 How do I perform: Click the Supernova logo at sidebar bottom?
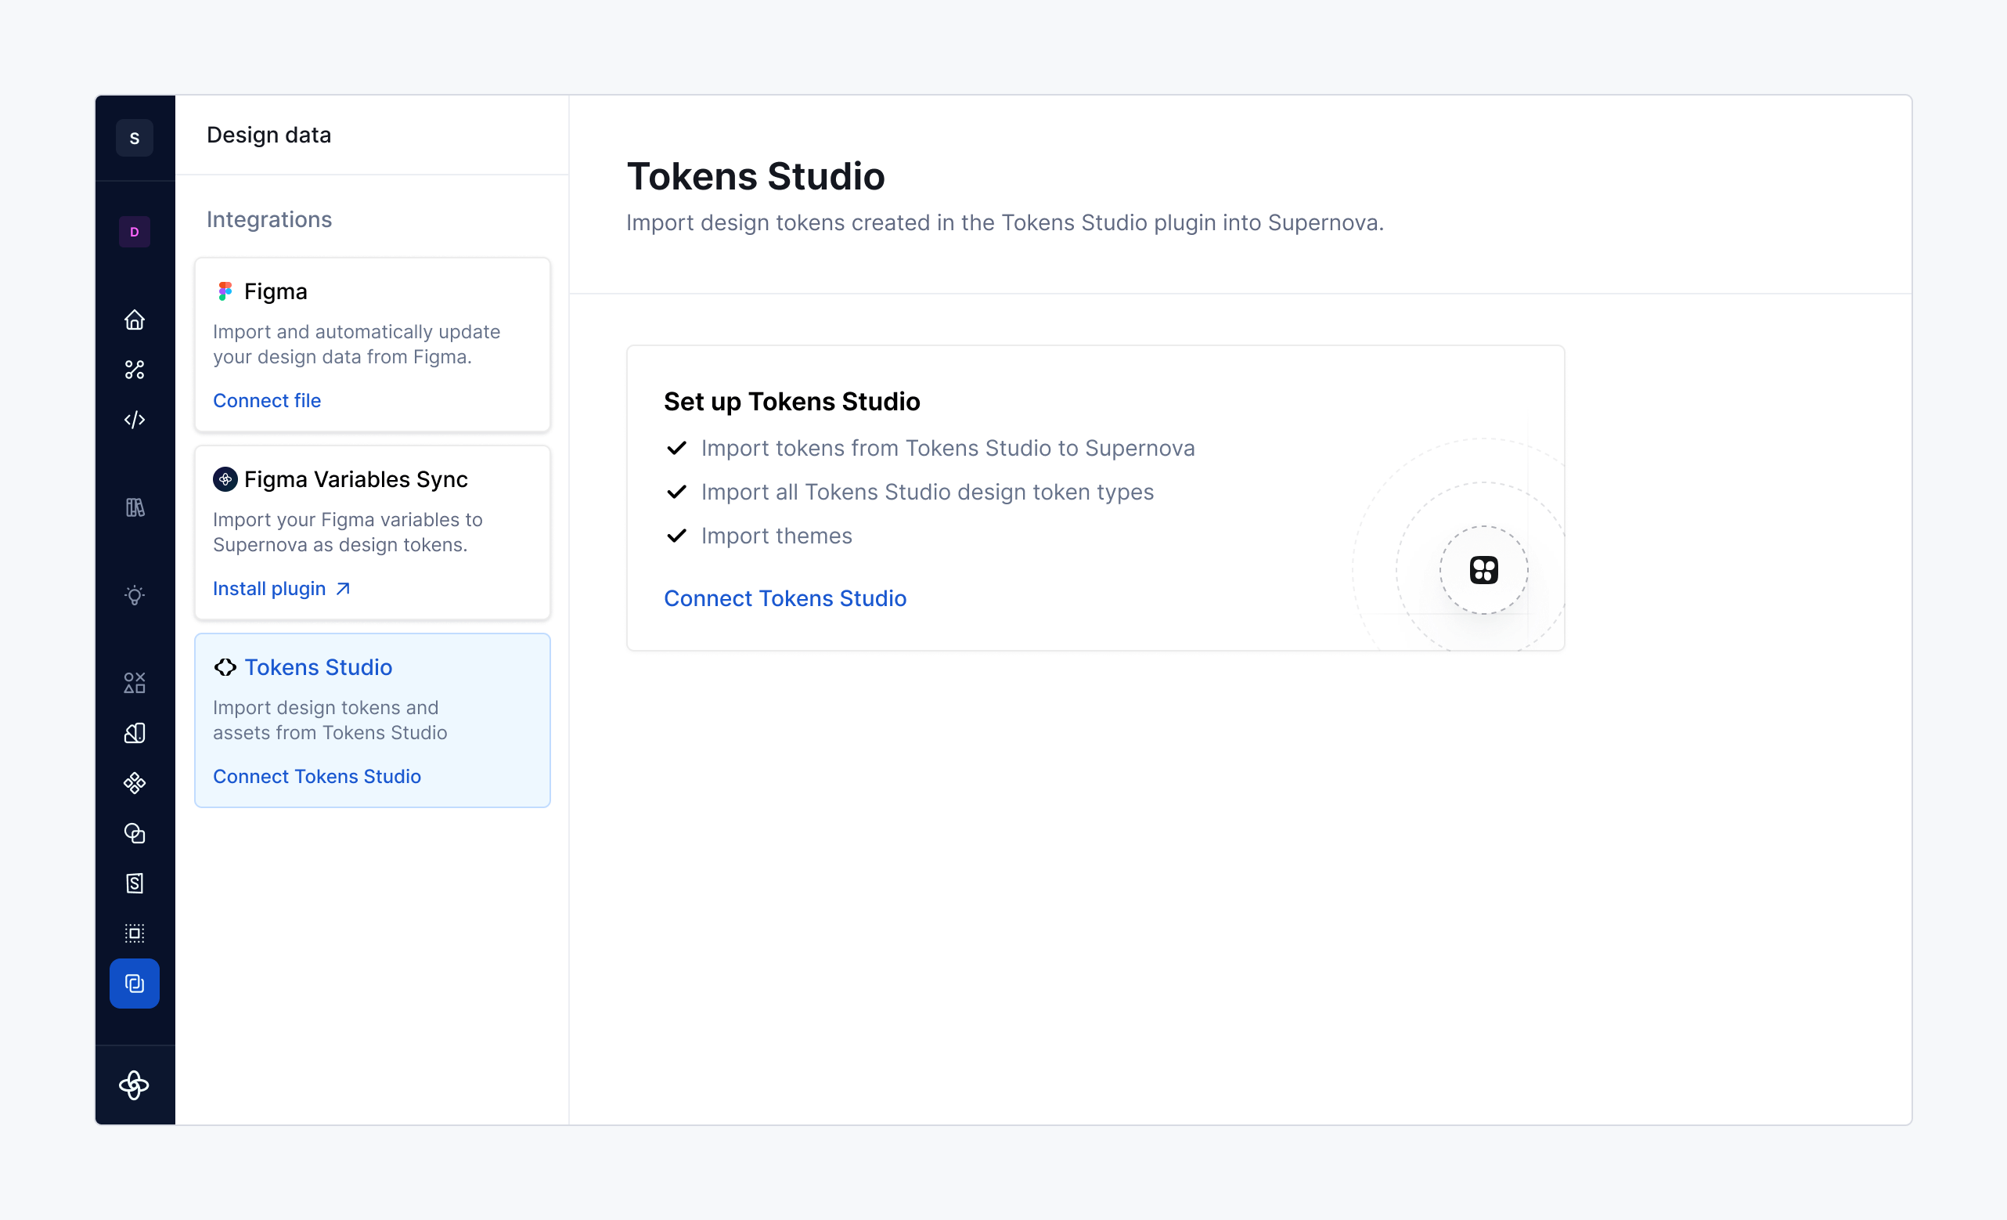click(x=135, y=1085)
